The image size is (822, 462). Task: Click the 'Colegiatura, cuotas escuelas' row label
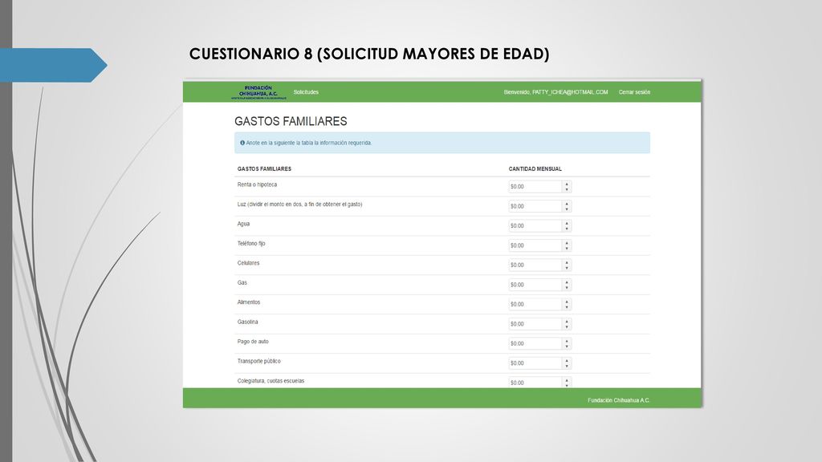271,381
